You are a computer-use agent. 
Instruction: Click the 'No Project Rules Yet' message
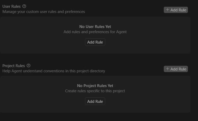pos(95,86)
